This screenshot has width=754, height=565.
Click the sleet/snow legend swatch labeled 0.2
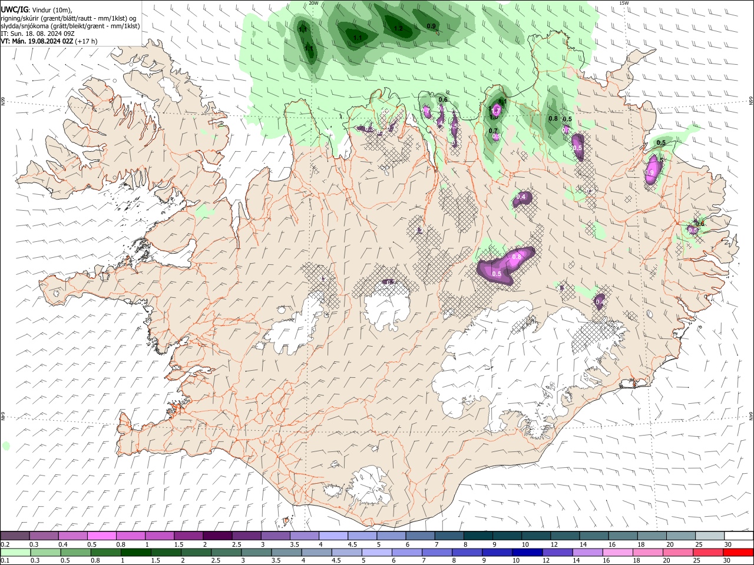(15, 536)
